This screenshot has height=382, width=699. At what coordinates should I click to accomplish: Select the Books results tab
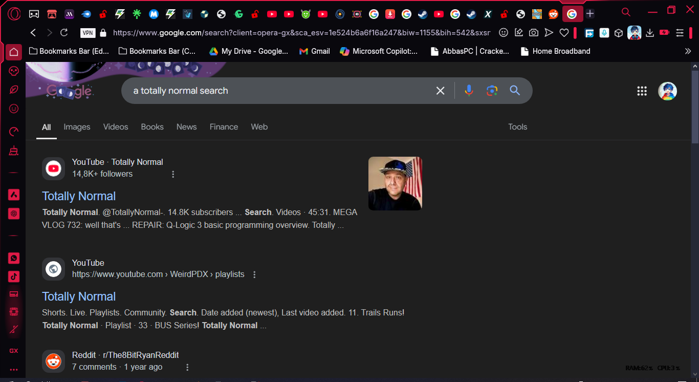152,127
